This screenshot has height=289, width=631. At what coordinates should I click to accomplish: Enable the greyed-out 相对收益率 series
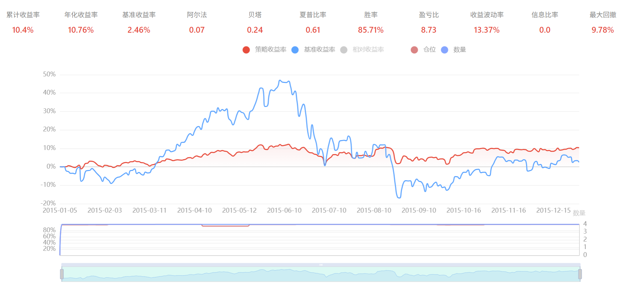click(x=368, y=50)
